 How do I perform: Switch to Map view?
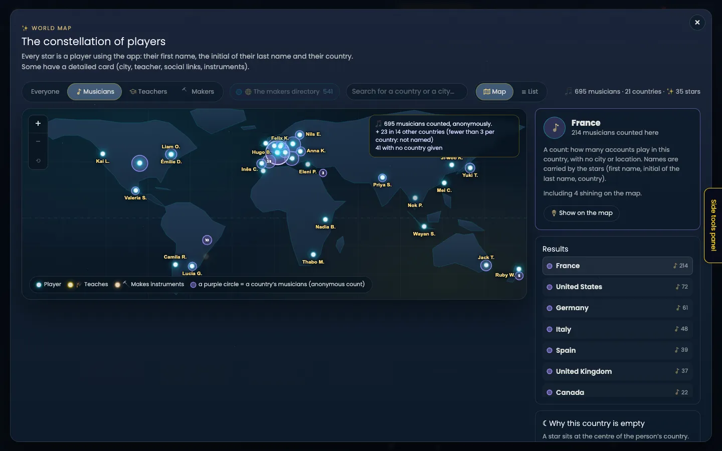[x=494, y=92]
